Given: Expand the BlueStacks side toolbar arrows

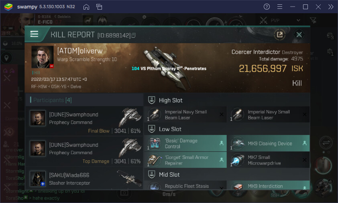Looking at the screenshot, I should (330, 7).
